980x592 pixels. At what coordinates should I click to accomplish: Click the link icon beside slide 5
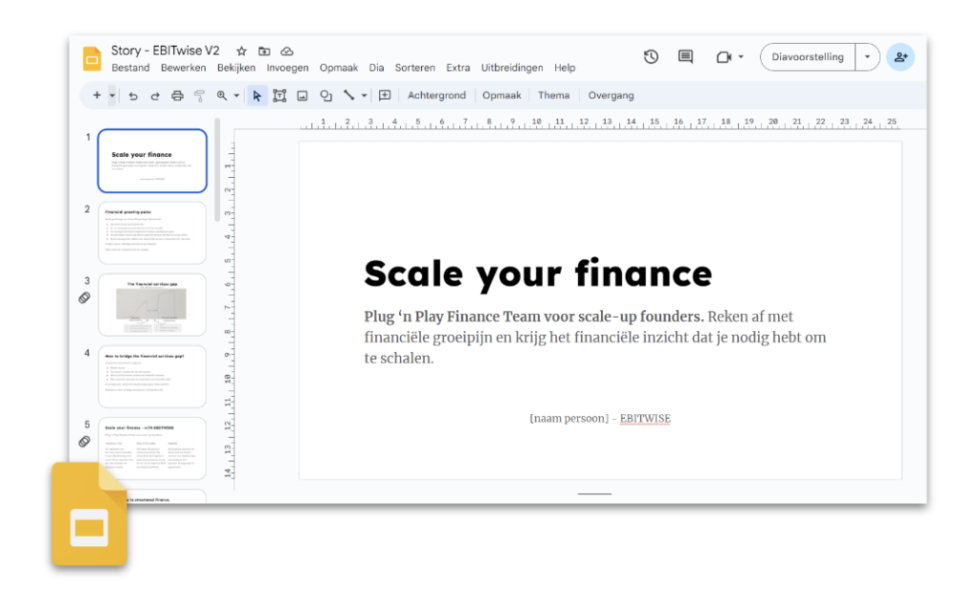point(84,442)
